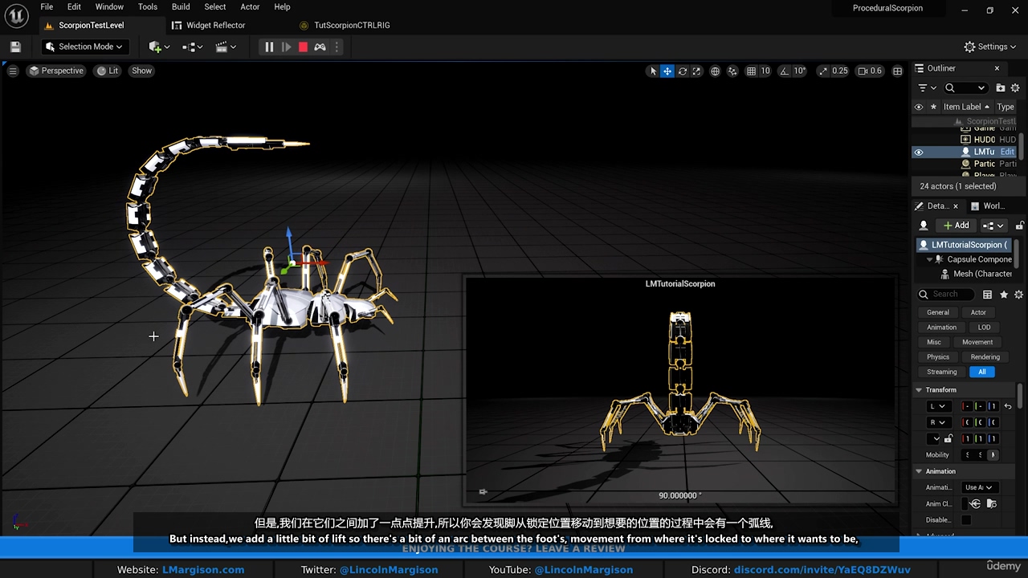This screenshot has width=1028, height=578.
Task: Close the Outliner panel tab
Action: [x=997, y=68]
